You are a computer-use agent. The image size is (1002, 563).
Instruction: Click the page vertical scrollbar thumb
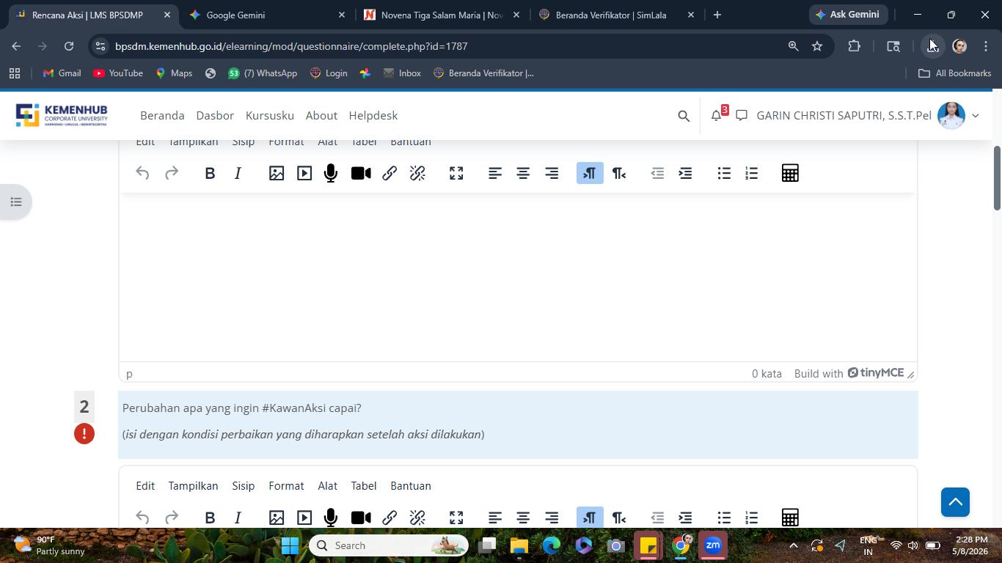(997, 177)
